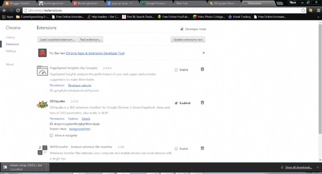Dismiss the Developer Tool promo banner

(203, 53)
